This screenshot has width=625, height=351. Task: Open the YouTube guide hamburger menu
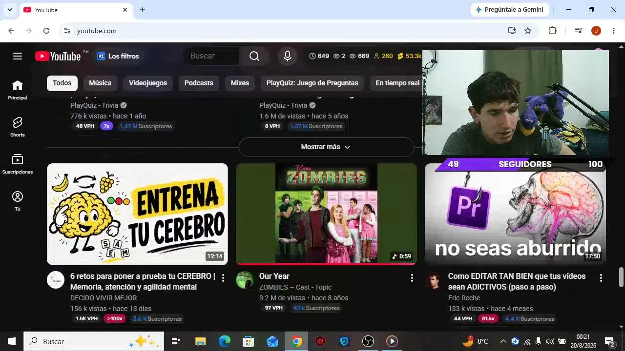click(x=18, y=56)
